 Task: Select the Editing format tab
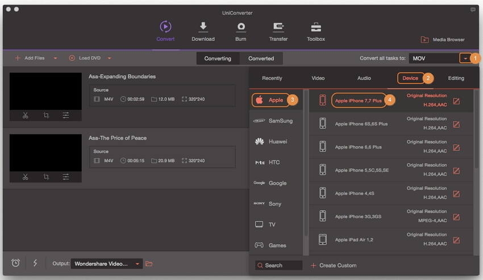[456, 78]
